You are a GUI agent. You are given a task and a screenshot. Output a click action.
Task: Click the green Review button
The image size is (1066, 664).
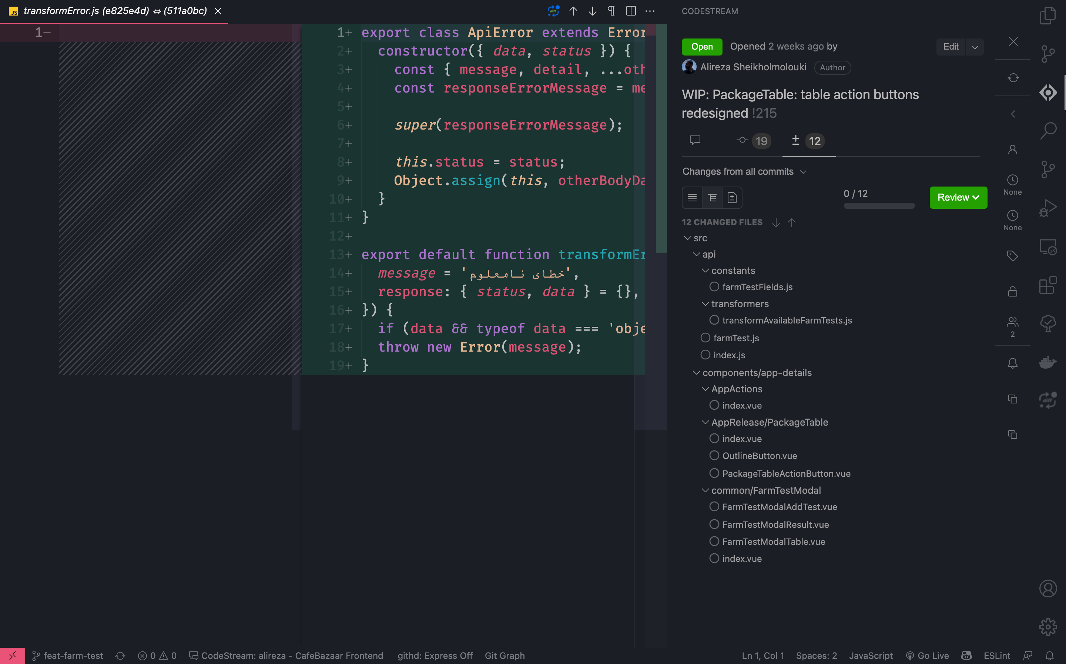point(958,198)
